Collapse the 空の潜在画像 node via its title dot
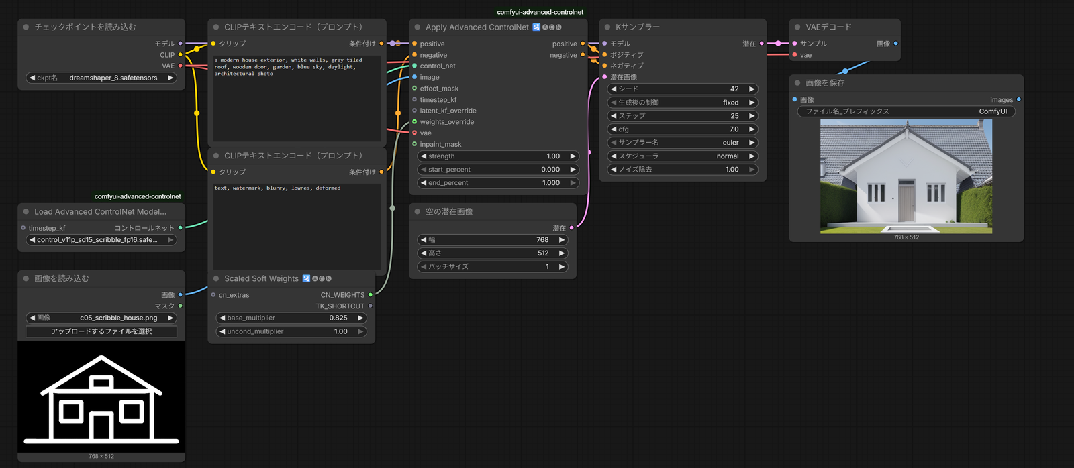1074x468 pixels. 418,212
